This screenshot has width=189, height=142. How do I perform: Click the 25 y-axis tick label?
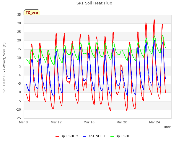tap(19, 32)
